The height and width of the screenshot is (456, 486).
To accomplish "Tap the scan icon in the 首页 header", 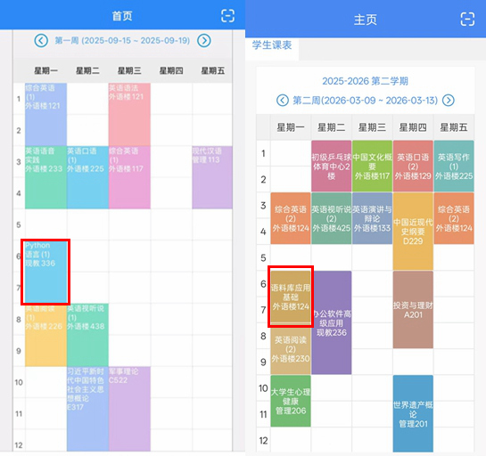I will click(x=227, y=16).
